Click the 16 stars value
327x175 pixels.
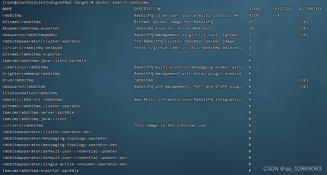(251, 28)
